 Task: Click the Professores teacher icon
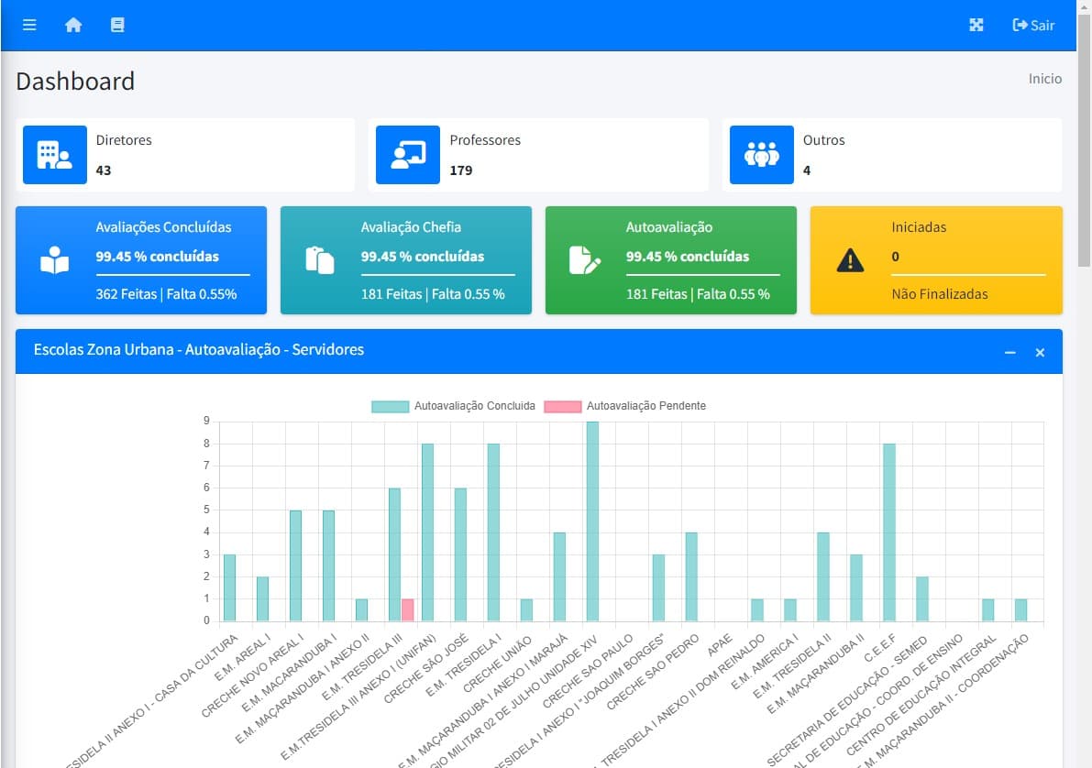pos(408,155)
